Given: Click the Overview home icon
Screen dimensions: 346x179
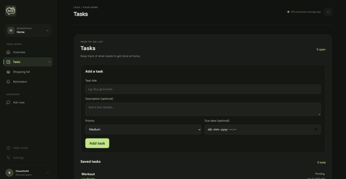Looking at the screenshot, I should pyautogui.click(x=9, y=52).
